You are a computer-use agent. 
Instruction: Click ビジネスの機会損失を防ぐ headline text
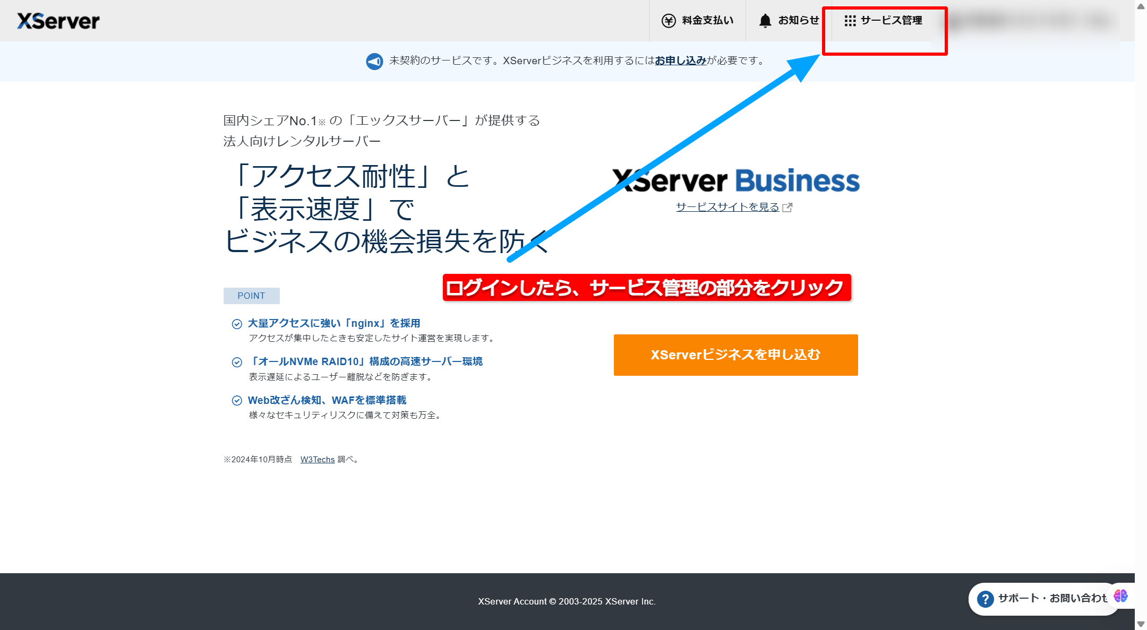coord(387,241)
